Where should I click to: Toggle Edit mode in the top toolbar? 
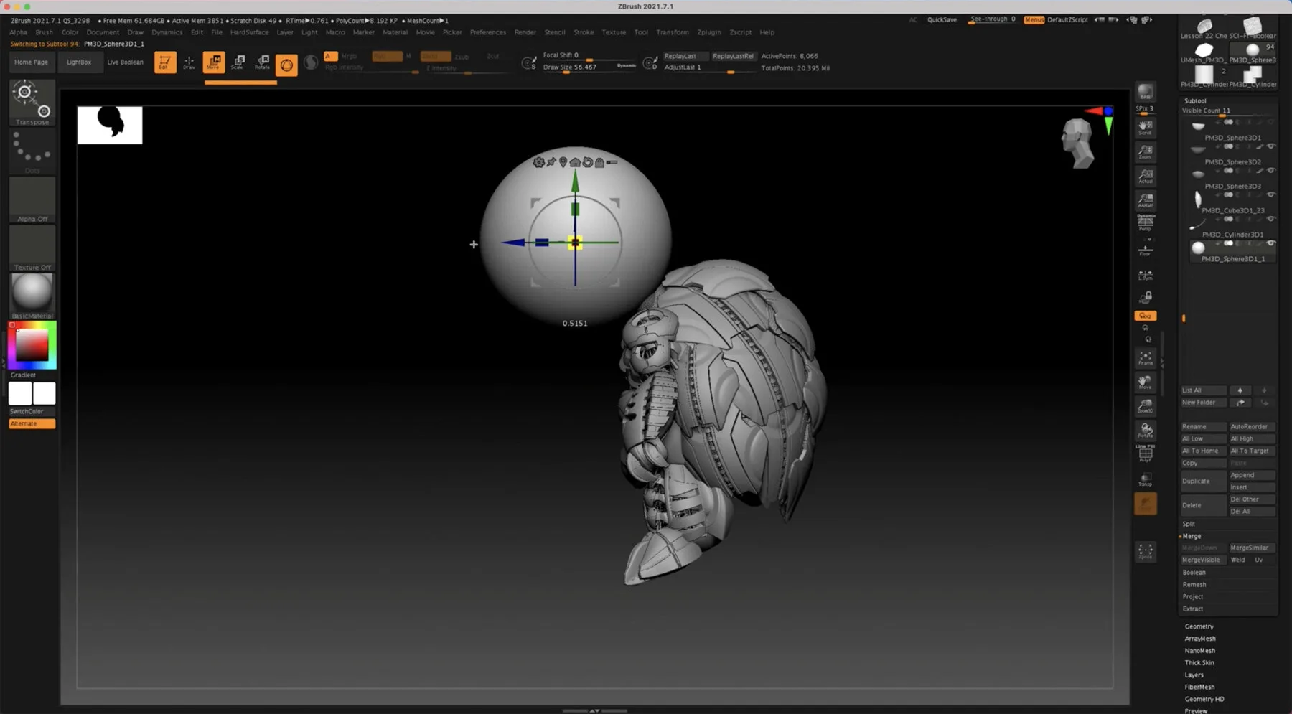[x=166, y=62]
